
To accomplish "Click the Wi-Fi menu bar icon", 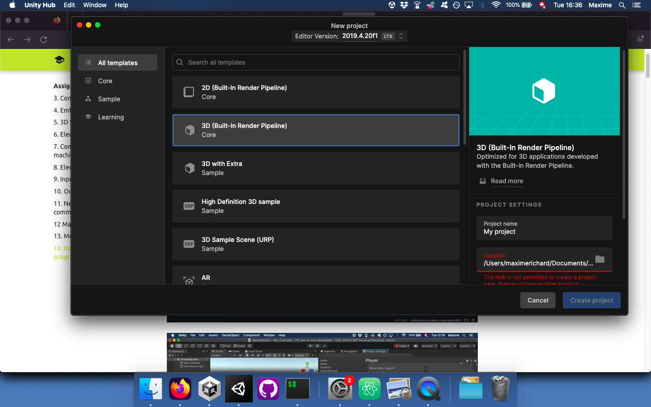I will (496, 5).
